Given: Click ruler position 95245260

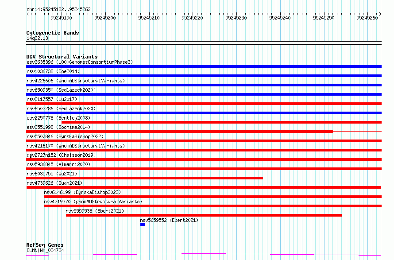Looking at the screenshot, I should pos(367,18).
